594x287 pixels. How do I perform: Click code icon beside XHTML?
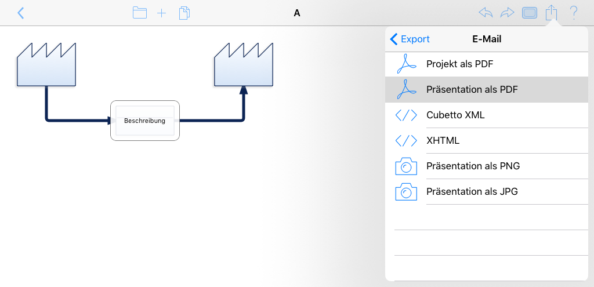(x=406, y=140)
